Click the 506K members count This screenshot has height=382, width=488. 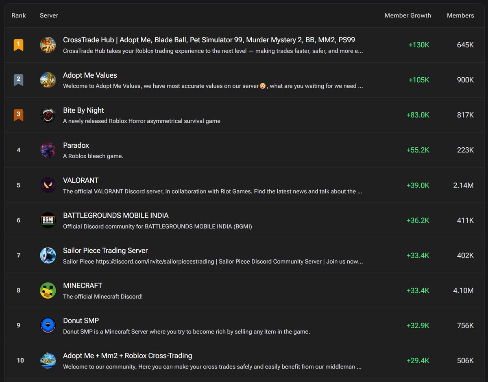[x=465, y=360]
